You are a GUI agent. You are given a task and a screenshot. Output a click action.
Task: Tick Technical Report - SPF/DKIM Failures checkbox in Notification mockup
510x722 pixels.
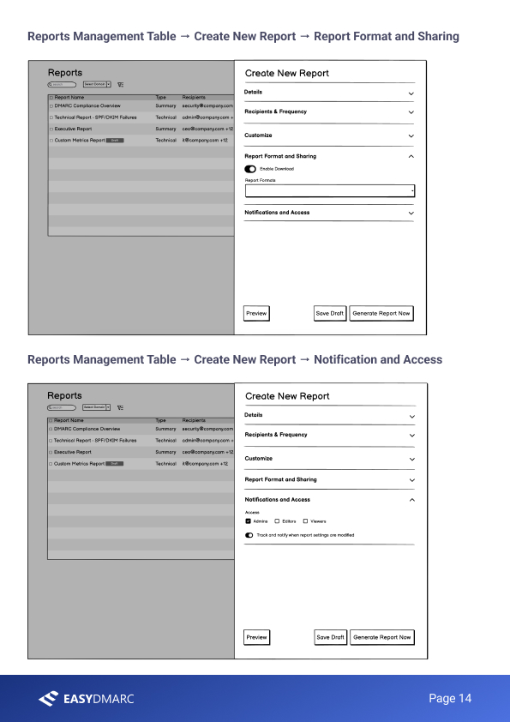tap(51, 441)
